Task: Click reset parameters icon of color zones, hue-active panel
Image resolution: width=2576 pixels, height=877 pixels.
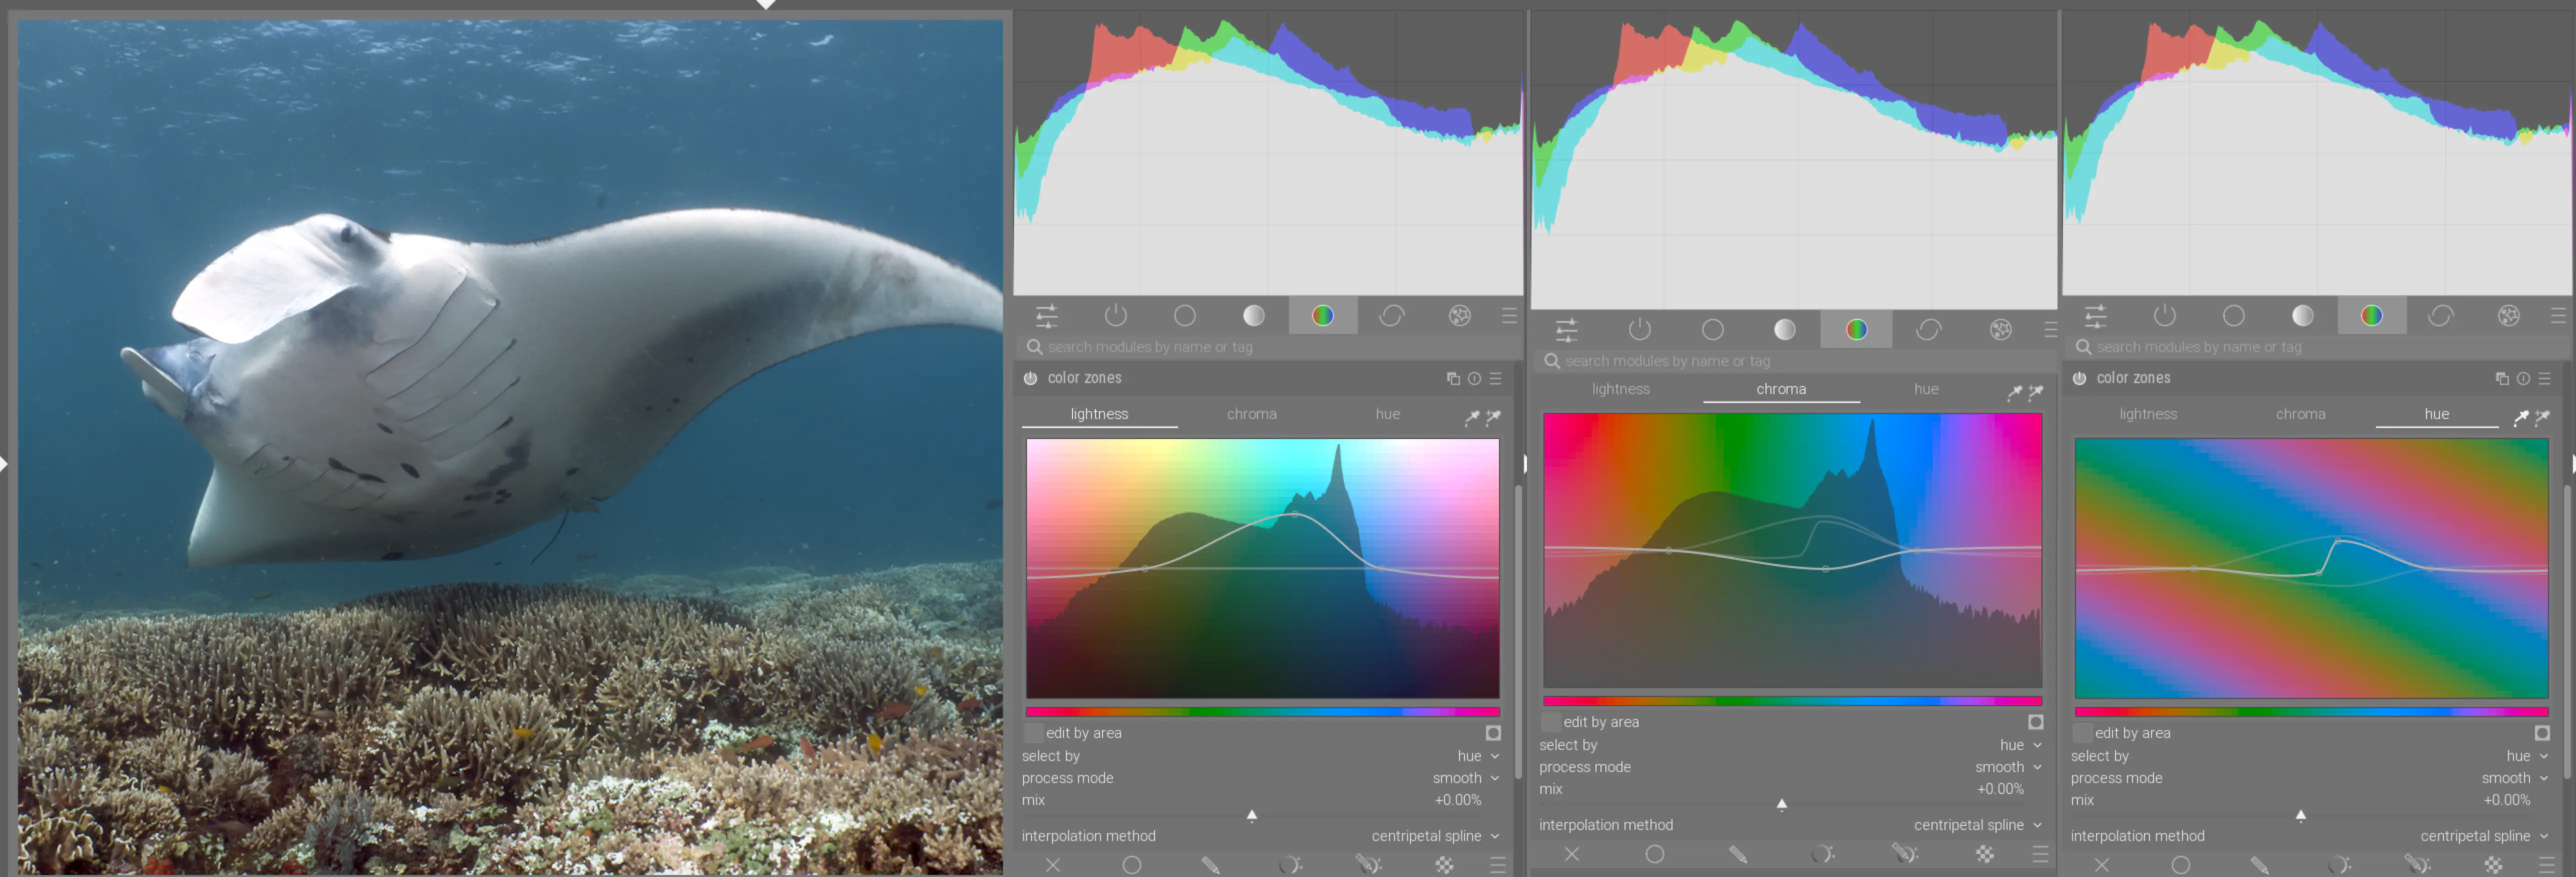Action: pos(2523,378)
